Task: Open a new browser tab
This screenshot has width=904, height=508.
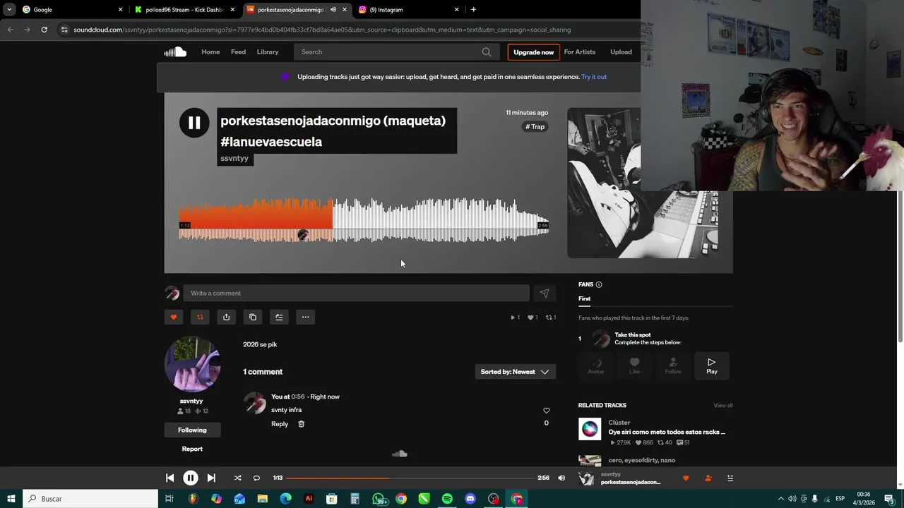Action: (473, 10)
